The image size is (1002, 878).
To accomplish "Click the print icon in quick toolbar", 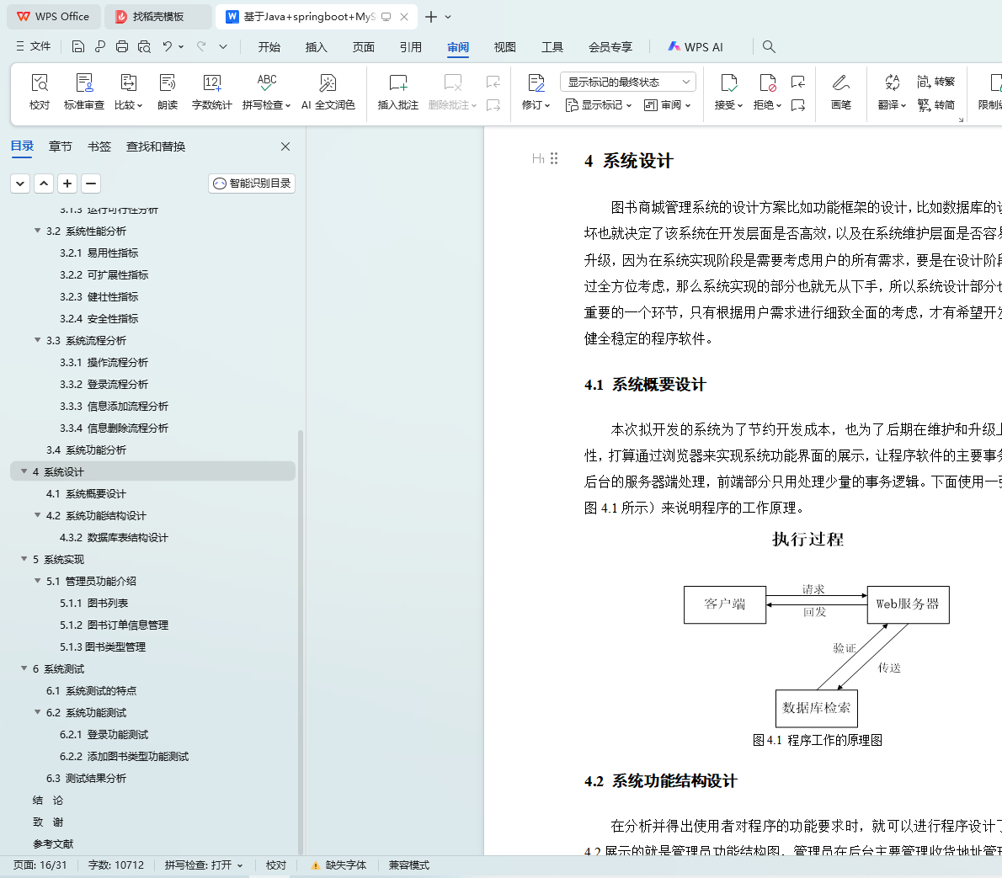I will point(122,46).
